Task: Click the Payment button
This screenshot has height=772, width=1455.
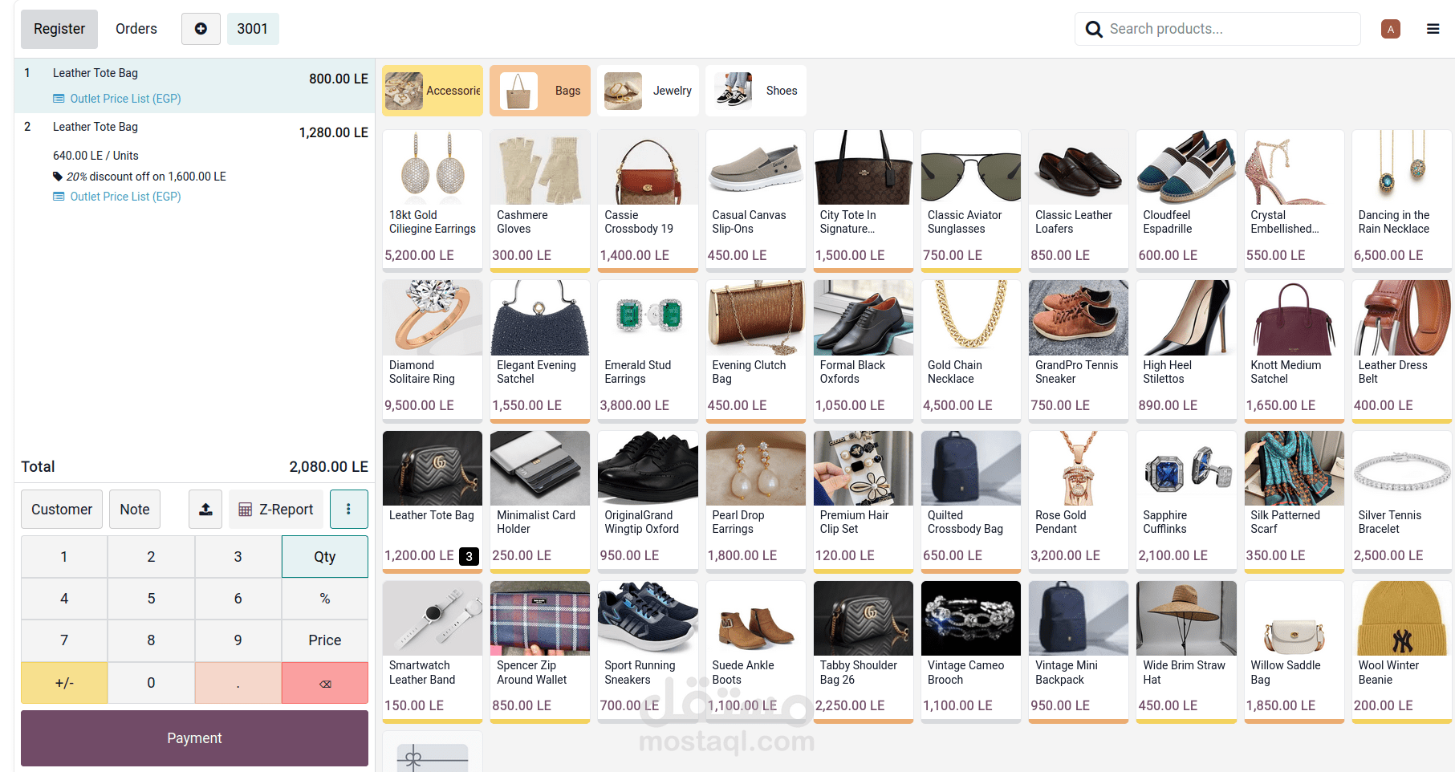Action: pyautogui.click(x=194, y=738)
